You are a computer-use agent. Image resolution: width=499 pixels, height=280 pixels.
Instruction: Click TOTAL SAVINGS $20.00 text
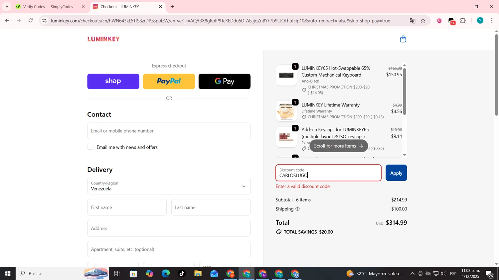point(308,232)
